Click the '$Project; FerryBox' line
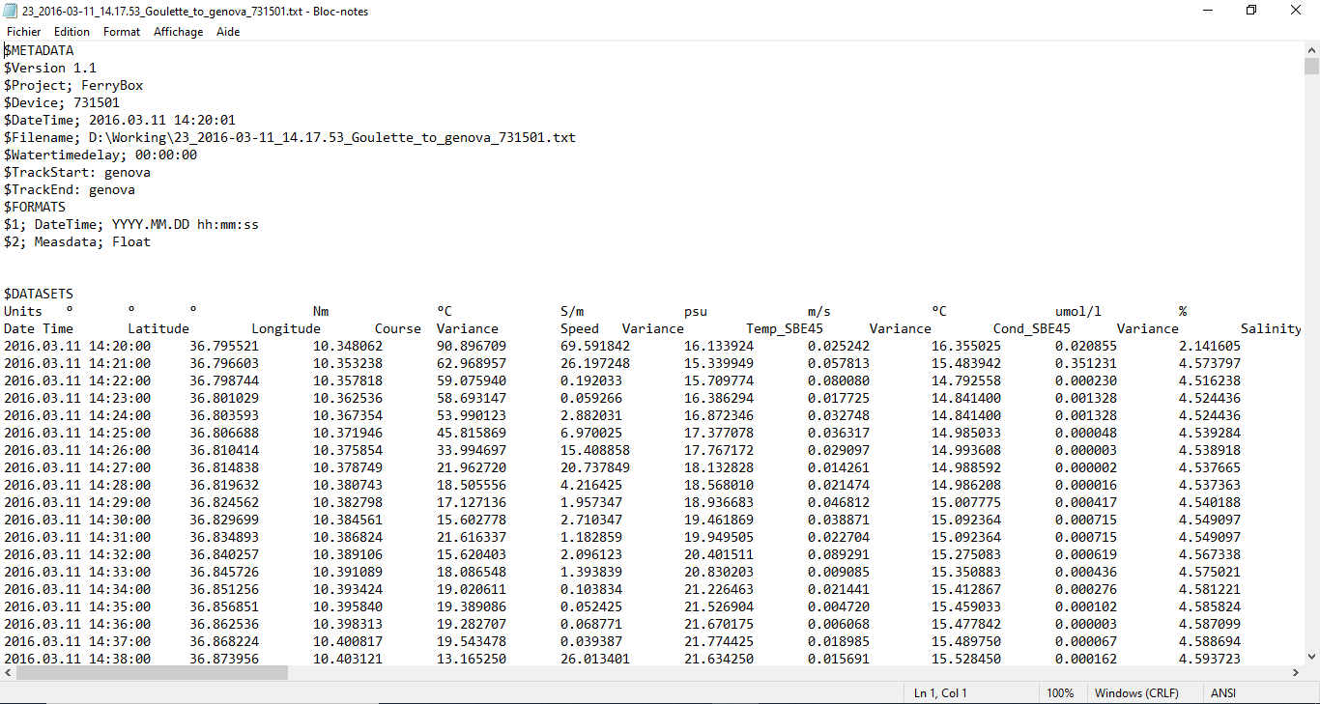The image size is (1320, 704). click(x=73, y=85)
